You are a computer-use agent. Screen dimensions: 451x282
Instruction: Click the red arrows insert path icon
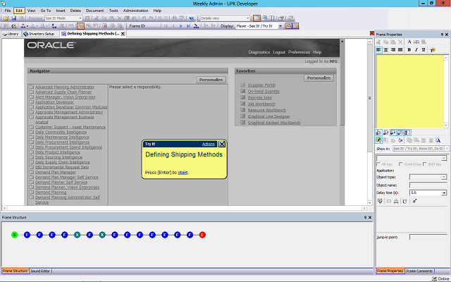24,26
